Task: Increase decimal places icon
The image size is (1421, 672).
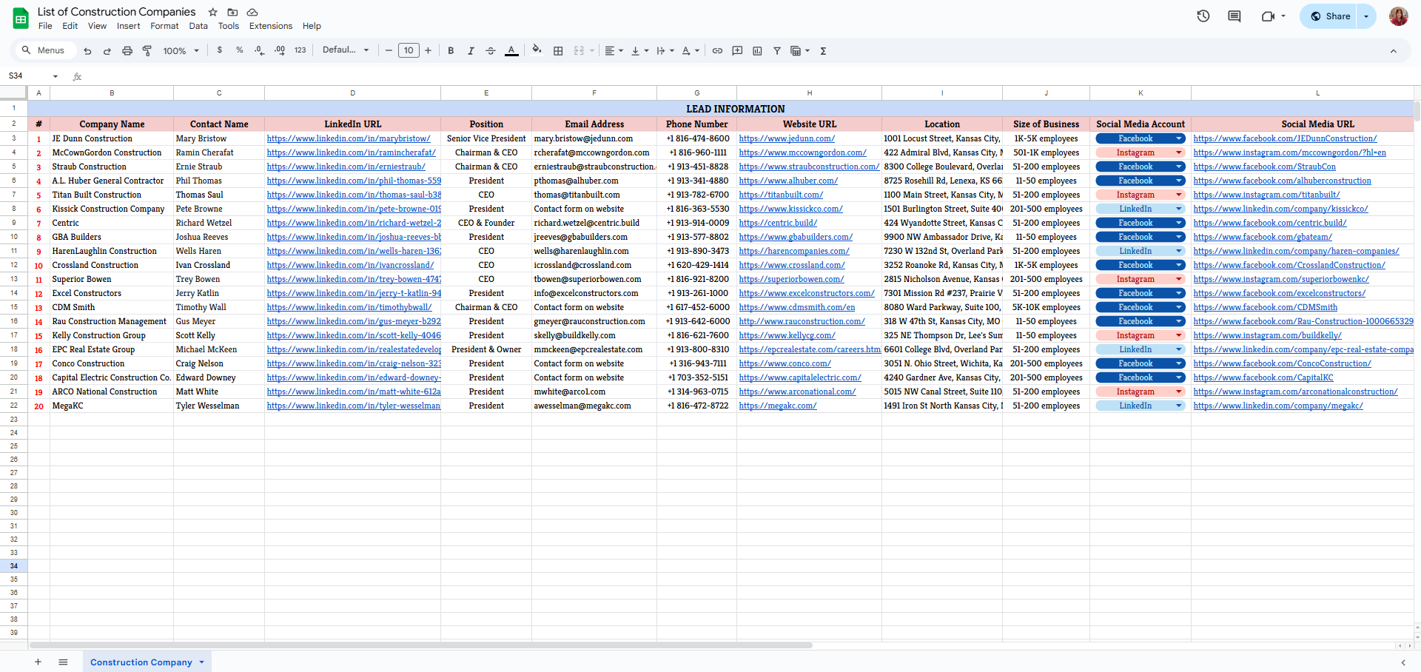Action: [279, 50]
